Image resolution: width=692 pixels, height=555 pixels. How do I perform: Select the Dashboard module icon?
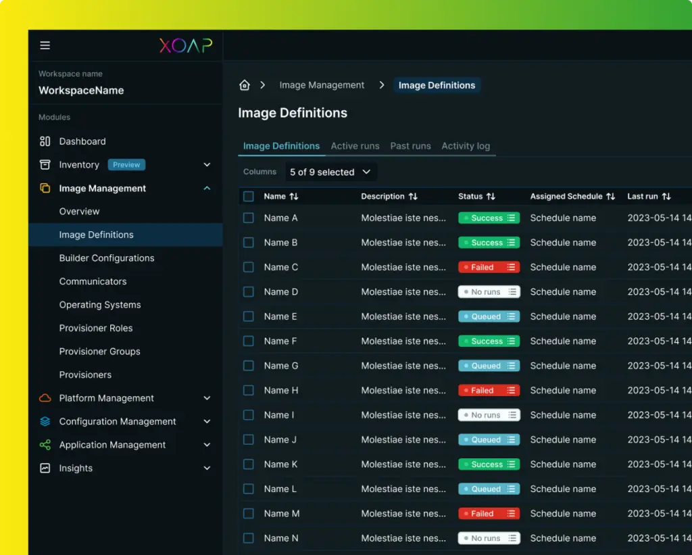pyautogui.click(x=46, y=141)
